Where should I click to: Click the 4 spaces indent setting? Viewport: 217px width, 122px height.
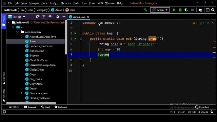point(203,112)
